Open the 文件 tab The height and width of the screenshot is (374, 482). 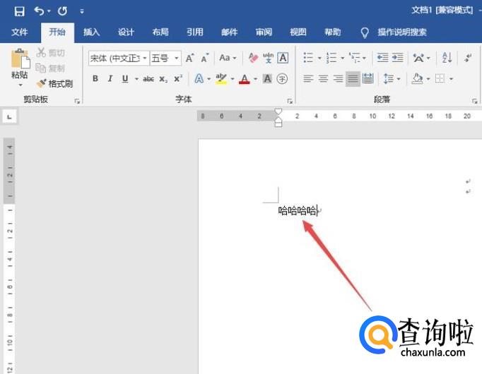pos(19,32)
